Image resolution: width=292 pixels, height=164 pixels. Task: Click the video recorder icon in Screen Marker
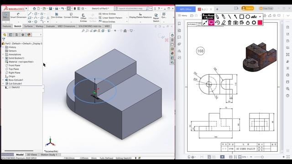point(242,23)
